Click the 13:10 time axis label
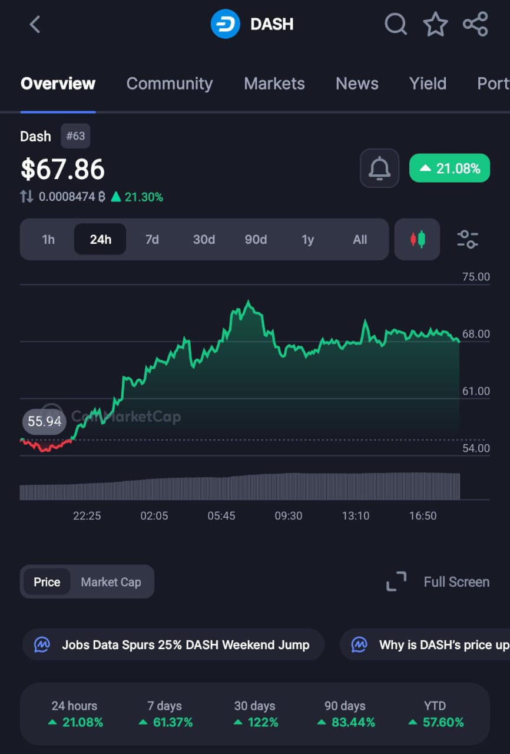Image resolution: width=510 pixels, height=754 pixels. pos(356,516)
